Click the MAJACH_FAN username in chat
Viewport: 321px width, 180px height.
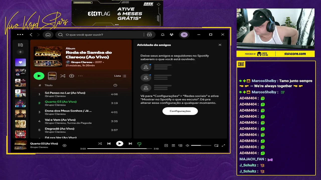[x=252, y=159]
